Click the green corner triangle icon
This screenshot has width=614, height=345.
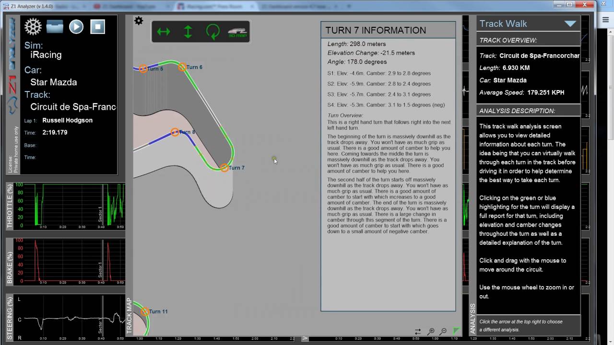click(x=456, y=331)
